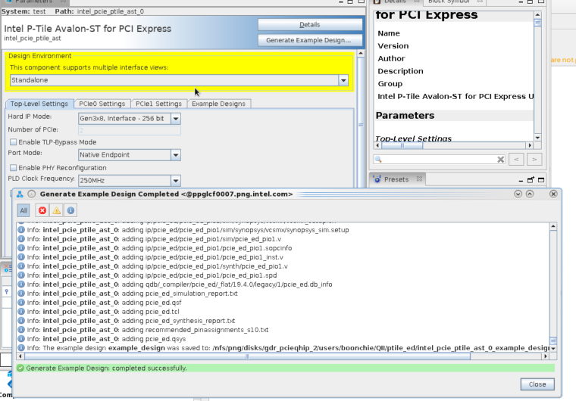Screen dimensions: 576x401
Task: Click parameters panel vertical scrollbar thumb
Action: coord(361,125)
